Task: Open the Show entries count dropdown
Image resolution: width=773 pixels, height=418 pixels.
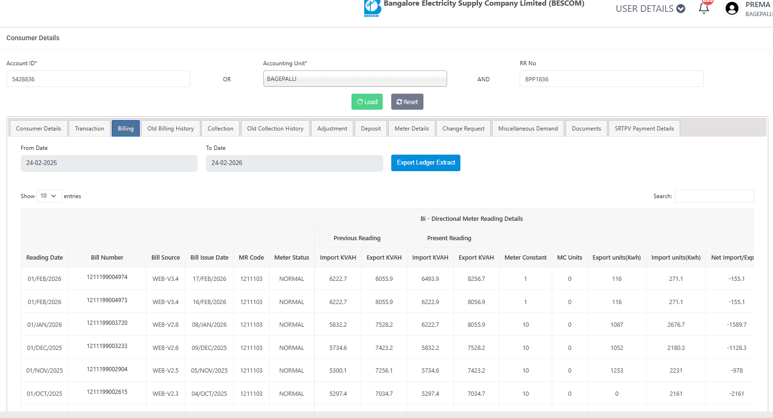Action: coord(49,196)
